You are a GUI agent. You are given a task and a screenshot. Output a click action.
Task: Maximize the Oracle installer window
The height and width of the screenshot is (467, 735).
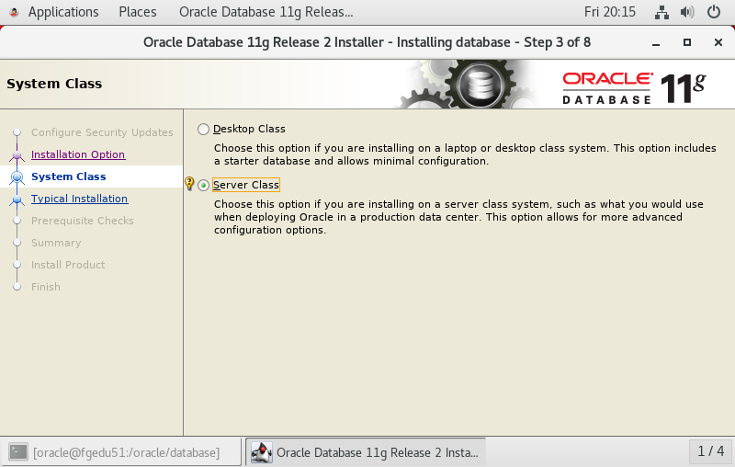(x=686, y=42)
